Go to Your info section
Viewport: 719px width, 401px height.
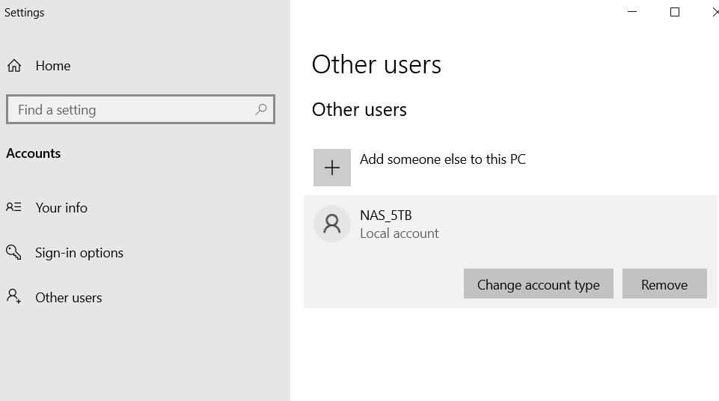click(x=61, y=208)
